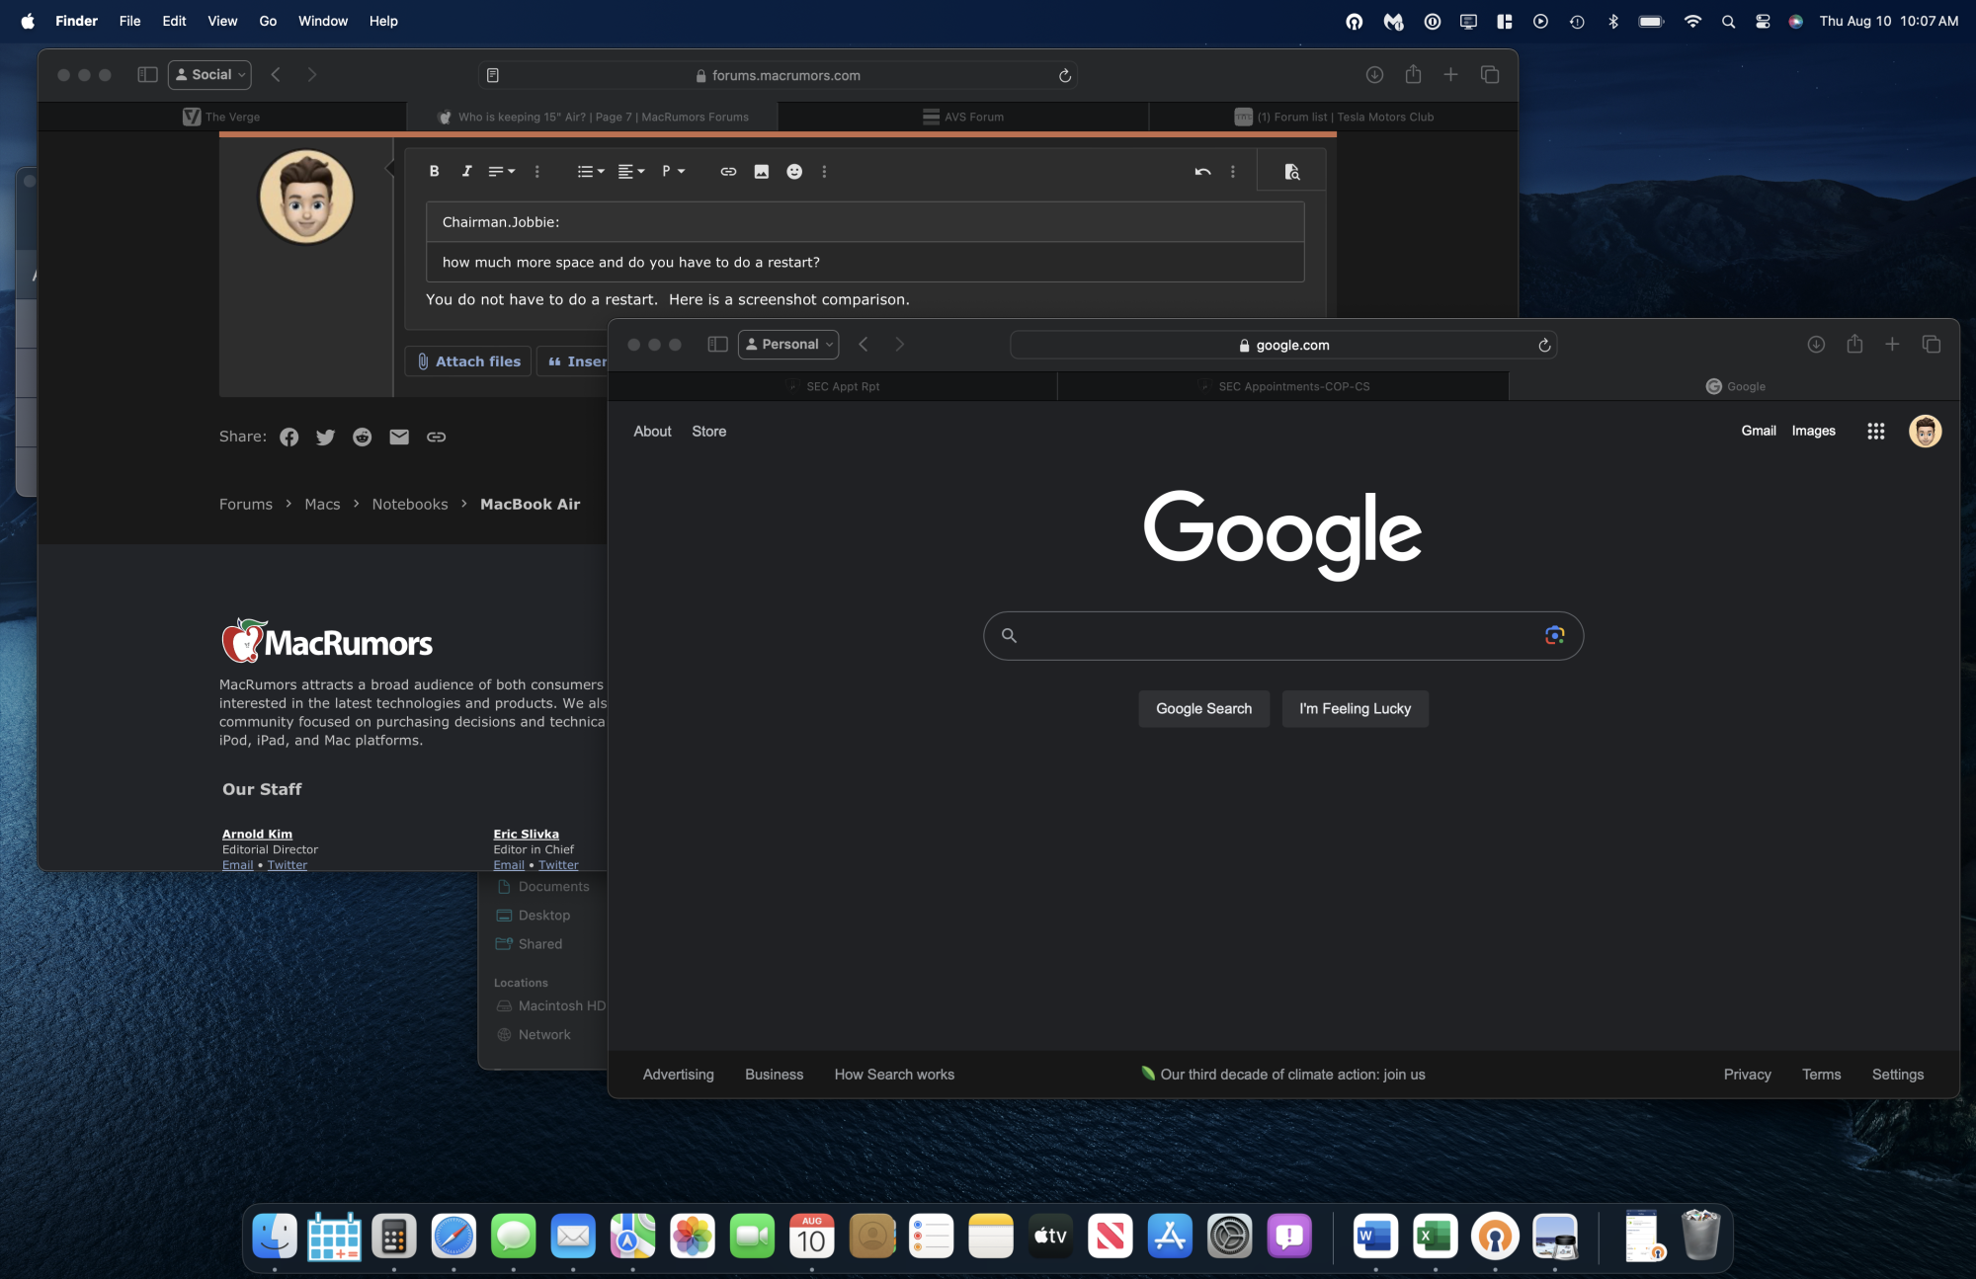Click the Italic formatting icon
The width and height of the screenshot is (1976, 1279).
click(466, 171)
